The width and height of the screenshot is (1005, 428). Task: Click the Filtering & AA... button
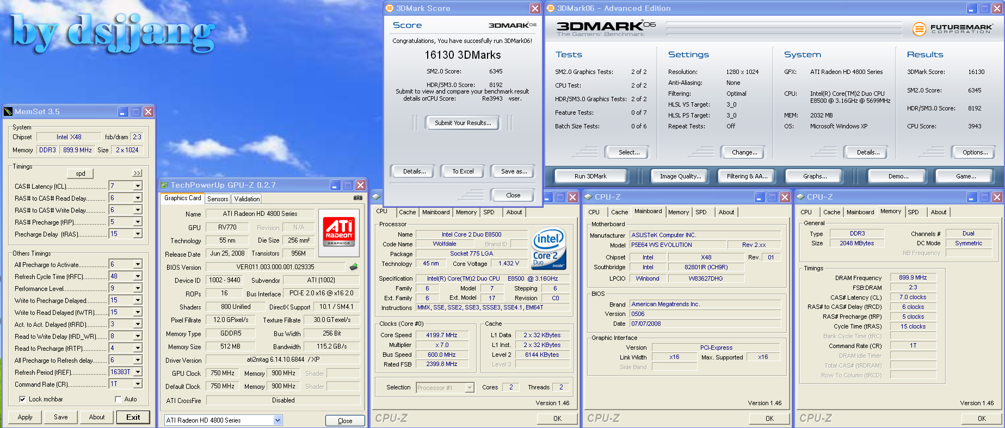pyautogui.click(x=747, y=176)
